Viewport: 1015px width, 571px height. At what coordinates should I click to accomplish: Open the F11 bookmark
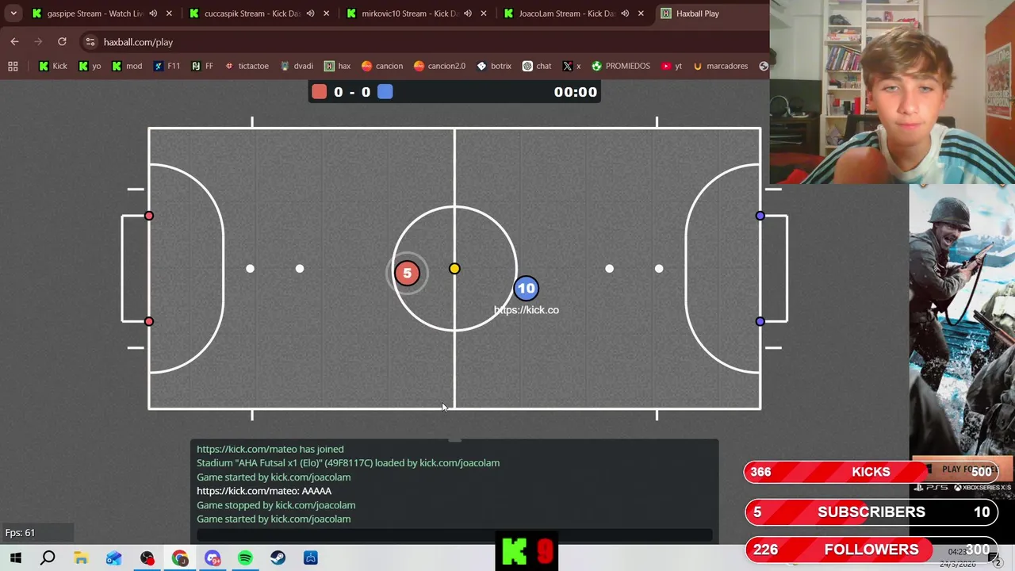tap(167, 66)
